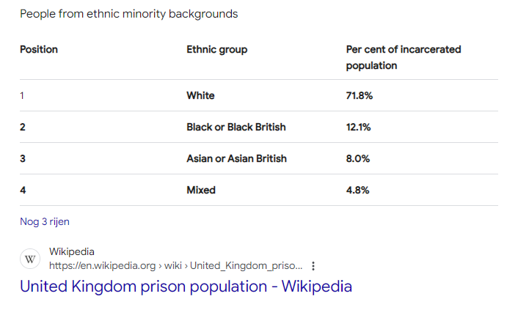Select the "Black or Black British" cell

tap(236, 127)
